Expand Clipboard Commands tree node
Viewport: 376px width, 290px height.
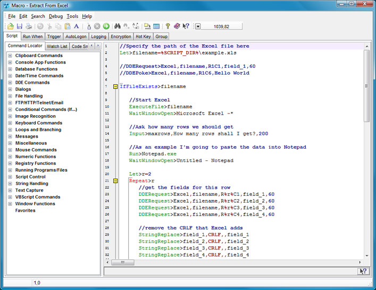[x=10, y=55]
